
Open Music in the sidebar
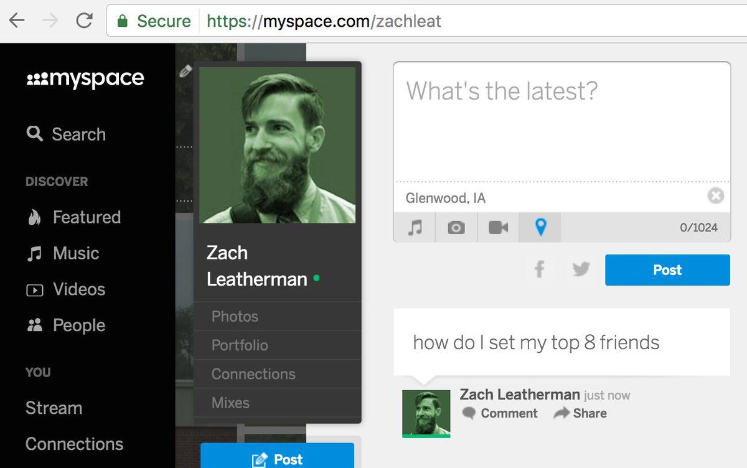click(x=62, y=253)
